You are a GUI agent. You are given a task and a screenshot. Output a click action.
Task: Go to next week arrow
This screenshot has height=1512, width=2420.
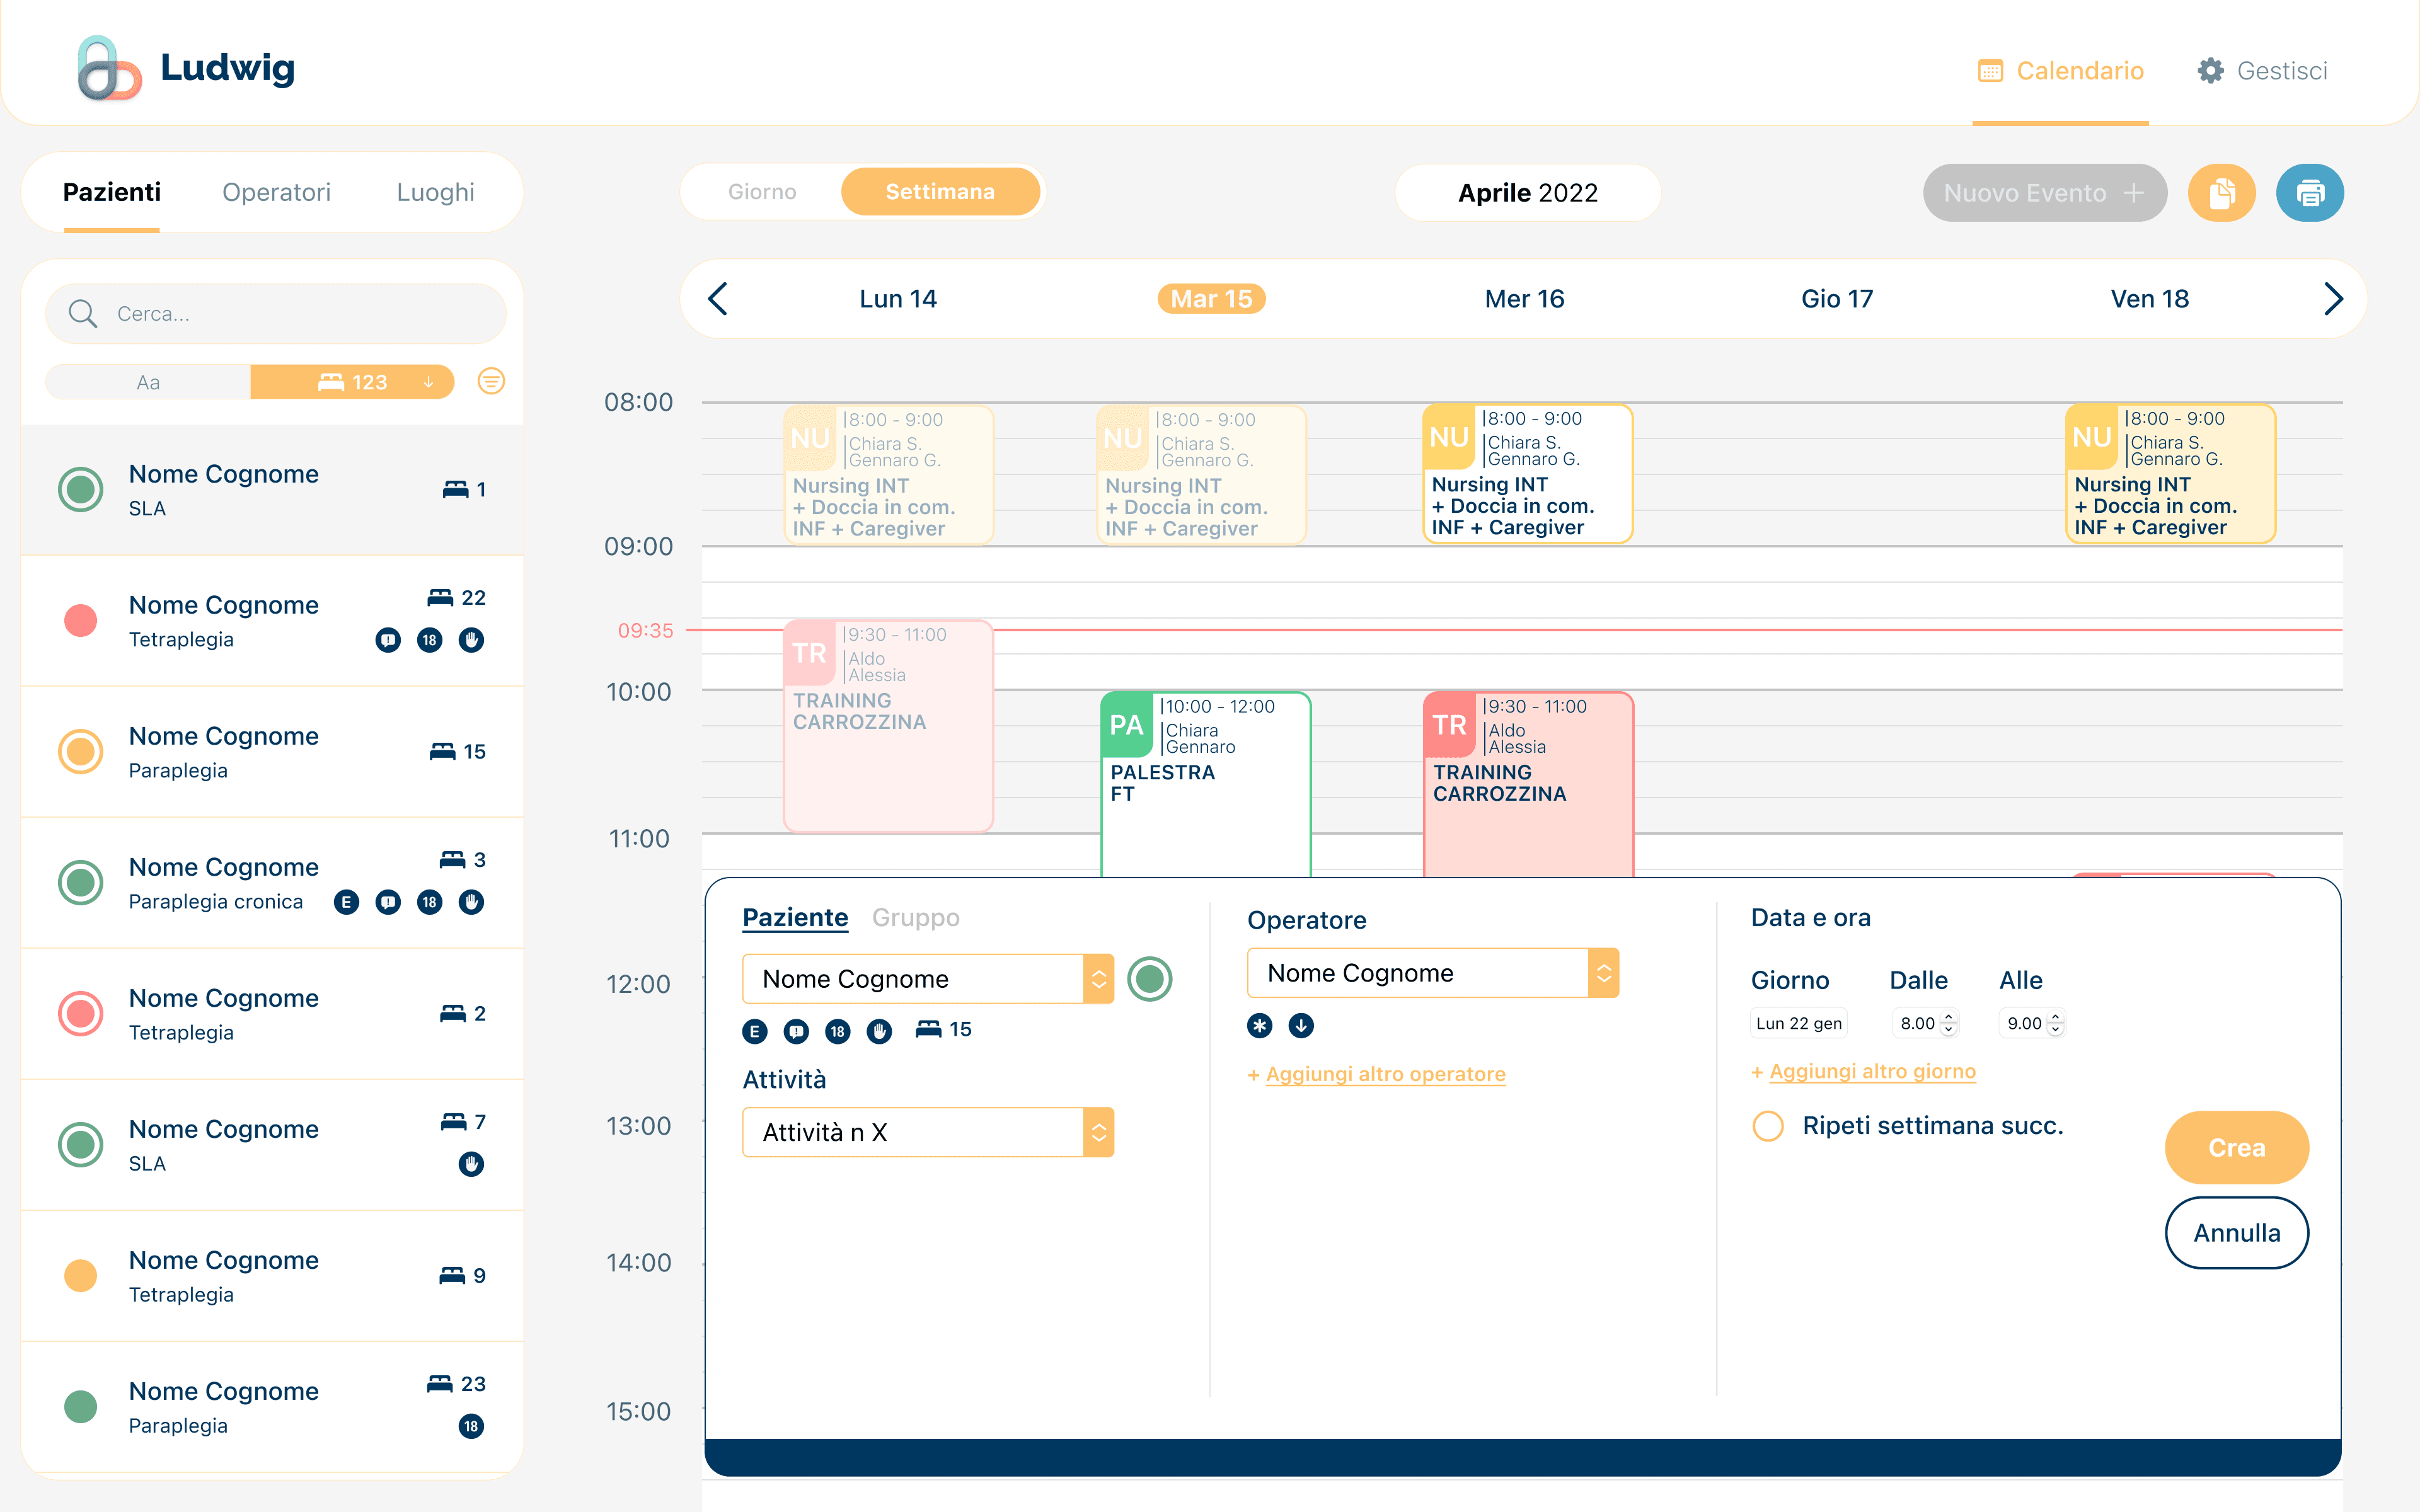pos(2333,299)
